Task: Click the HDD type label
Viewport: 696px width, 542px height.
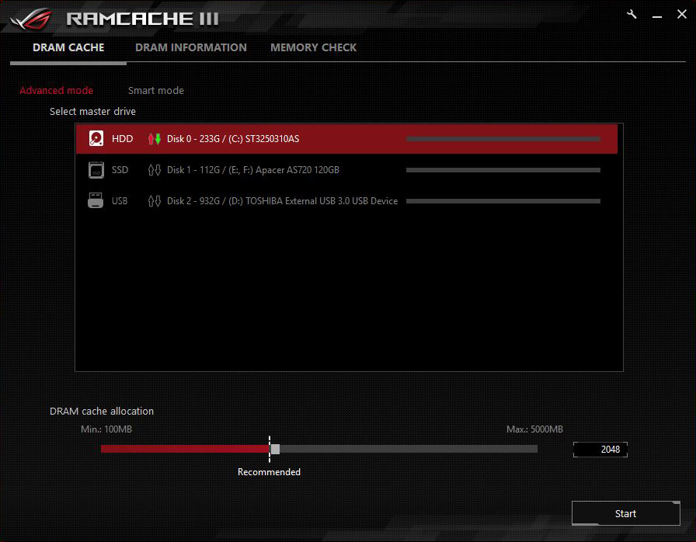Action: click(122, 139)
